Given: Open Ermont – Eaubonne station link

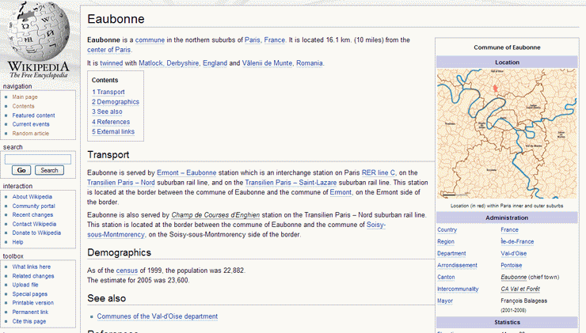Looking at the screenshot, I should point(186,173).
